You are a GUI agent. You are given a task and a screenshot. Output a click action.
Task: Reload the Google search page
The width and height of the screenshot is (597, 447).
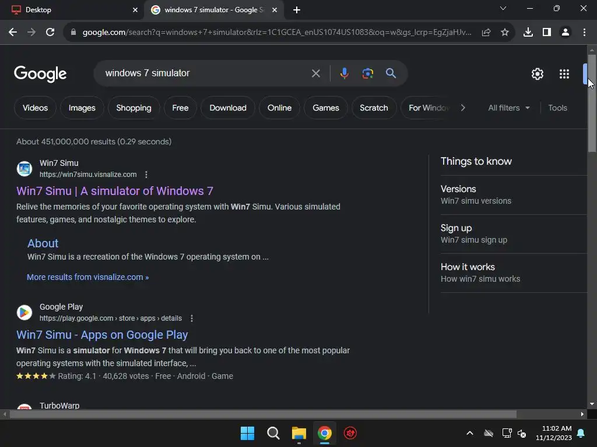[x=50, y=33]
